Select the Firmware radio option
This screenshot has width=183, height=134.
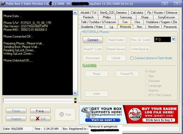click(x=146, y=81)
